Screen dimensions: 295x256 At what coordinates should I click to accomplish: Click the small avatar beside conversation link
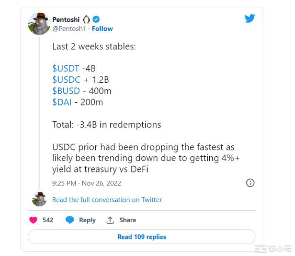[39, 199]
